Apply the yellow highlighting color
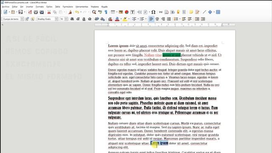Screen dimensions: 272x153 (125, 19)
